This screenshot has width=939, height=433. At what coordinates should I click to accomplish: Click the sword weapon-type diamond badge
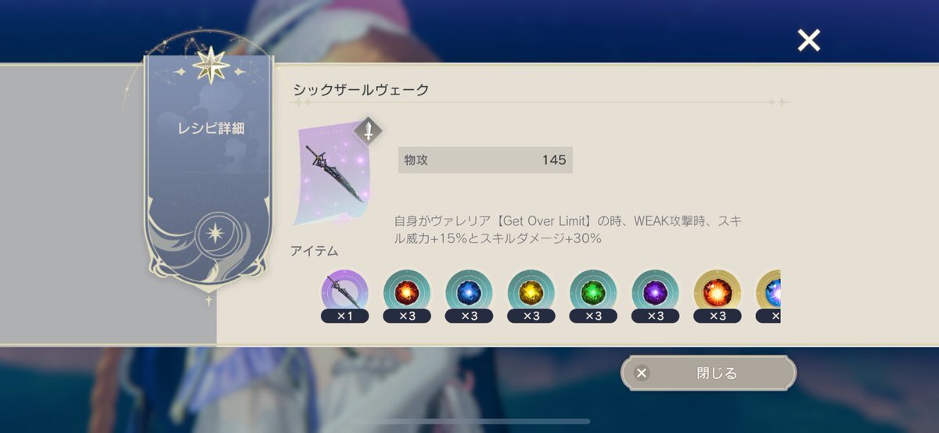coord(368,131)
